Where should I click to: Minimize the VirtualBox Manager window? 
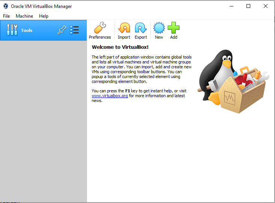click(231, 6)
